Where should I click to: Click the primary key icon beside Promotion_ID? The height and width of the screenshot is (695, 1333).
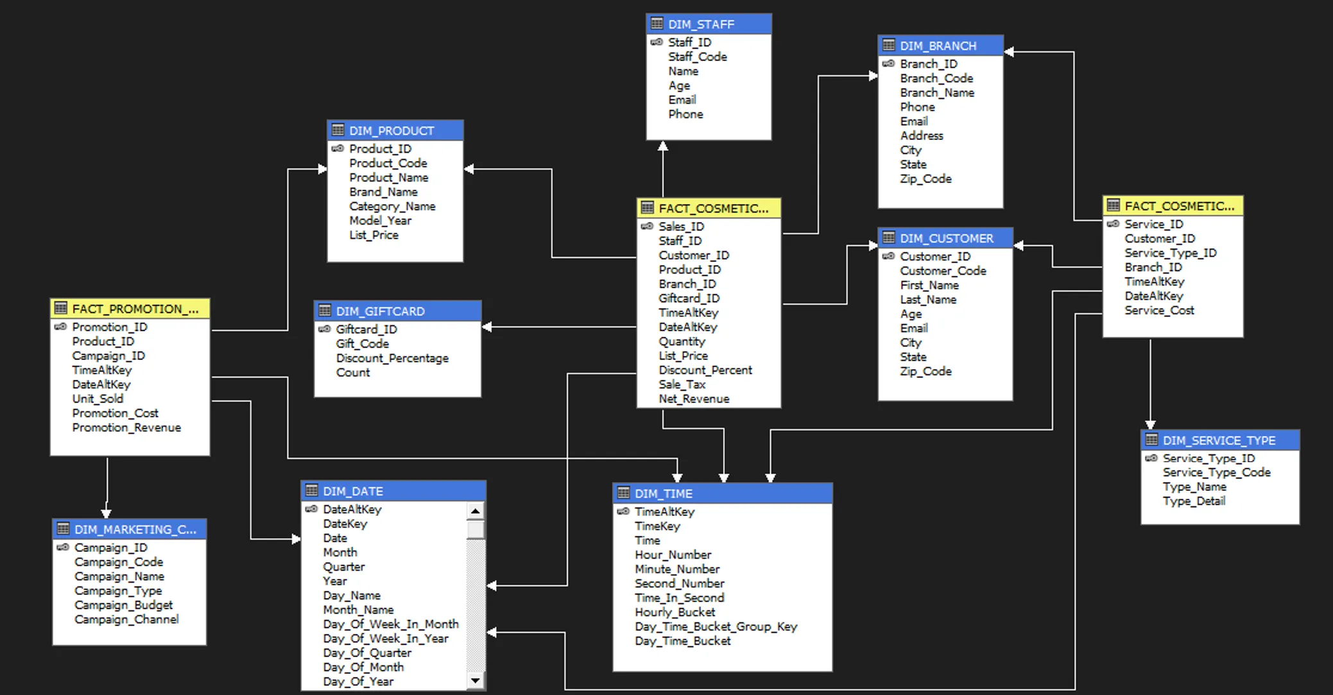tap(60, 326)
